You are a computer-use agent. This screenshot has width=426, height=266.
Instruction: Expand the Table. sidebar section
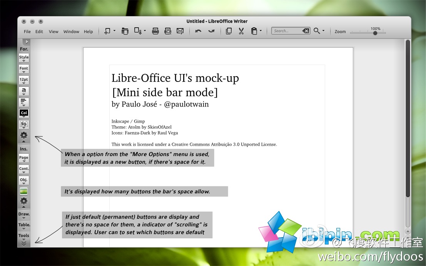tap(24, 226)
